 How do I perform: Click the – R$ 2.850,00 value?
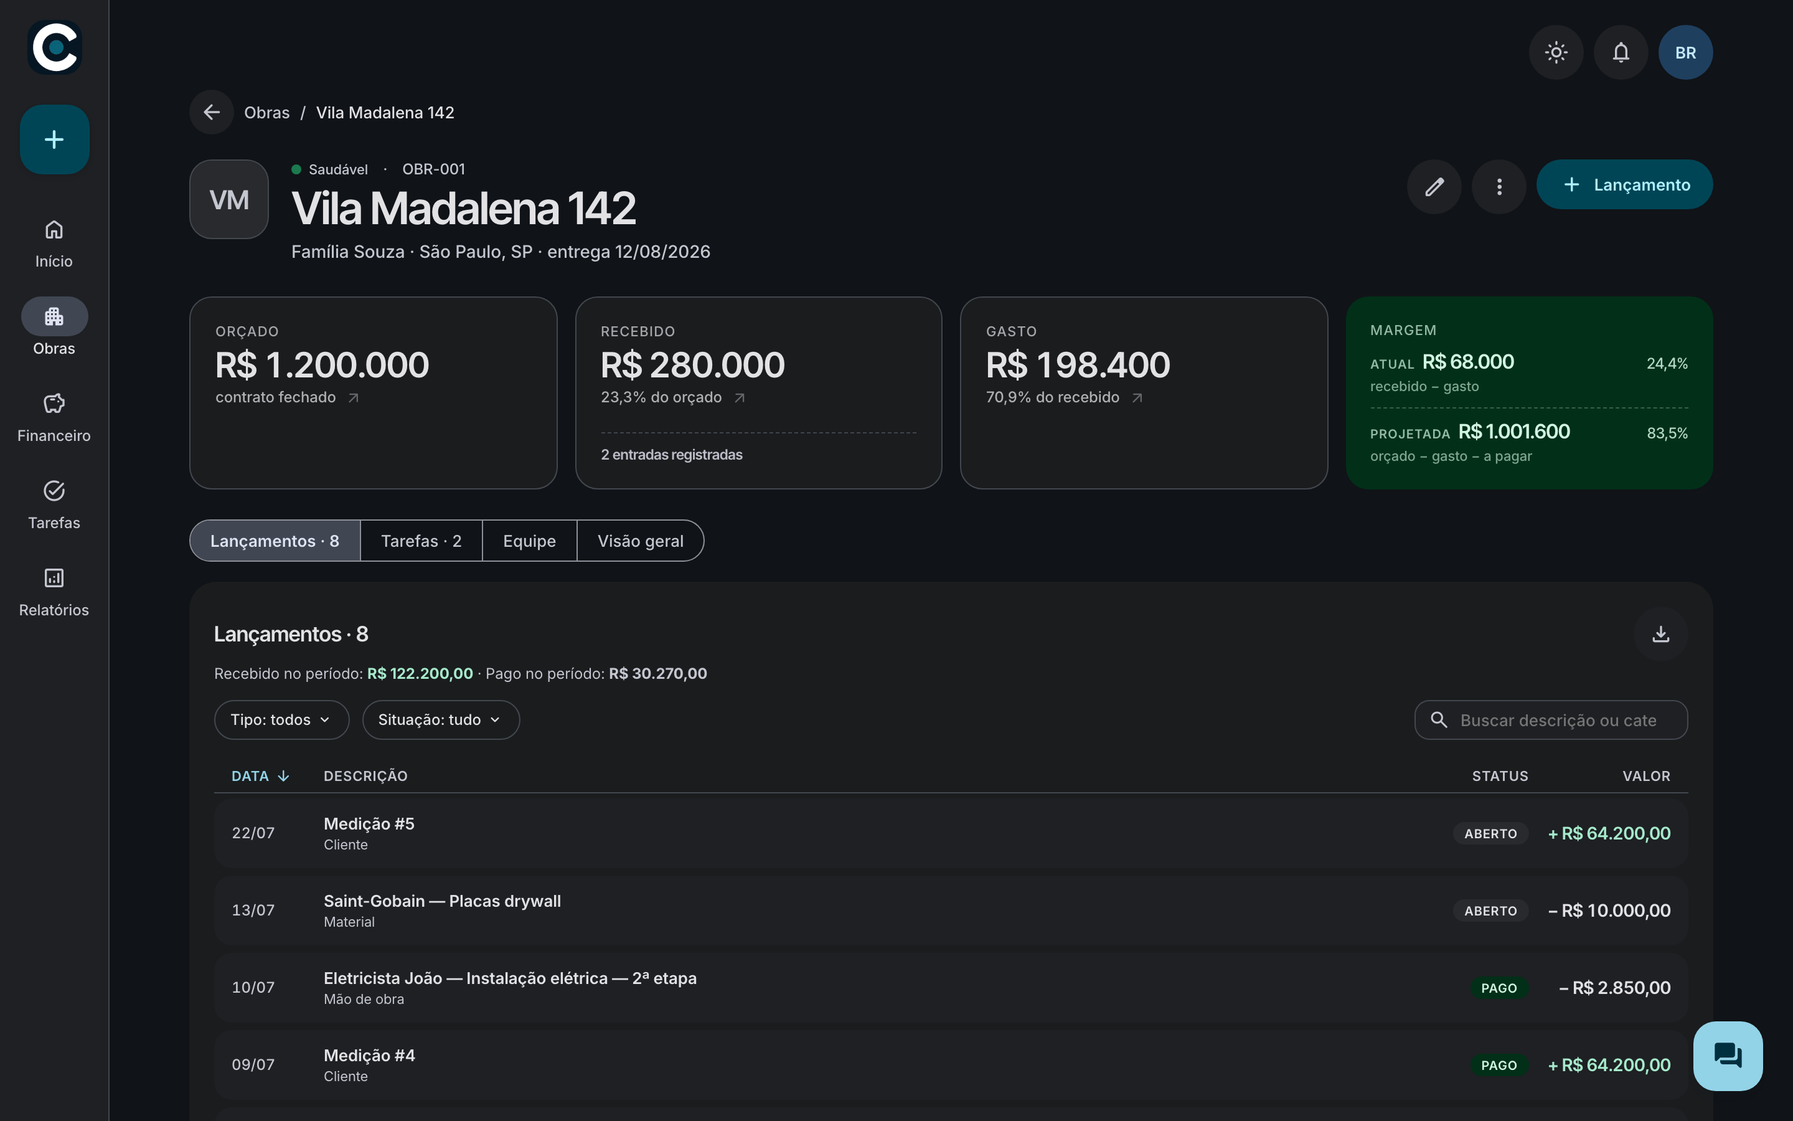[1615, 988]
